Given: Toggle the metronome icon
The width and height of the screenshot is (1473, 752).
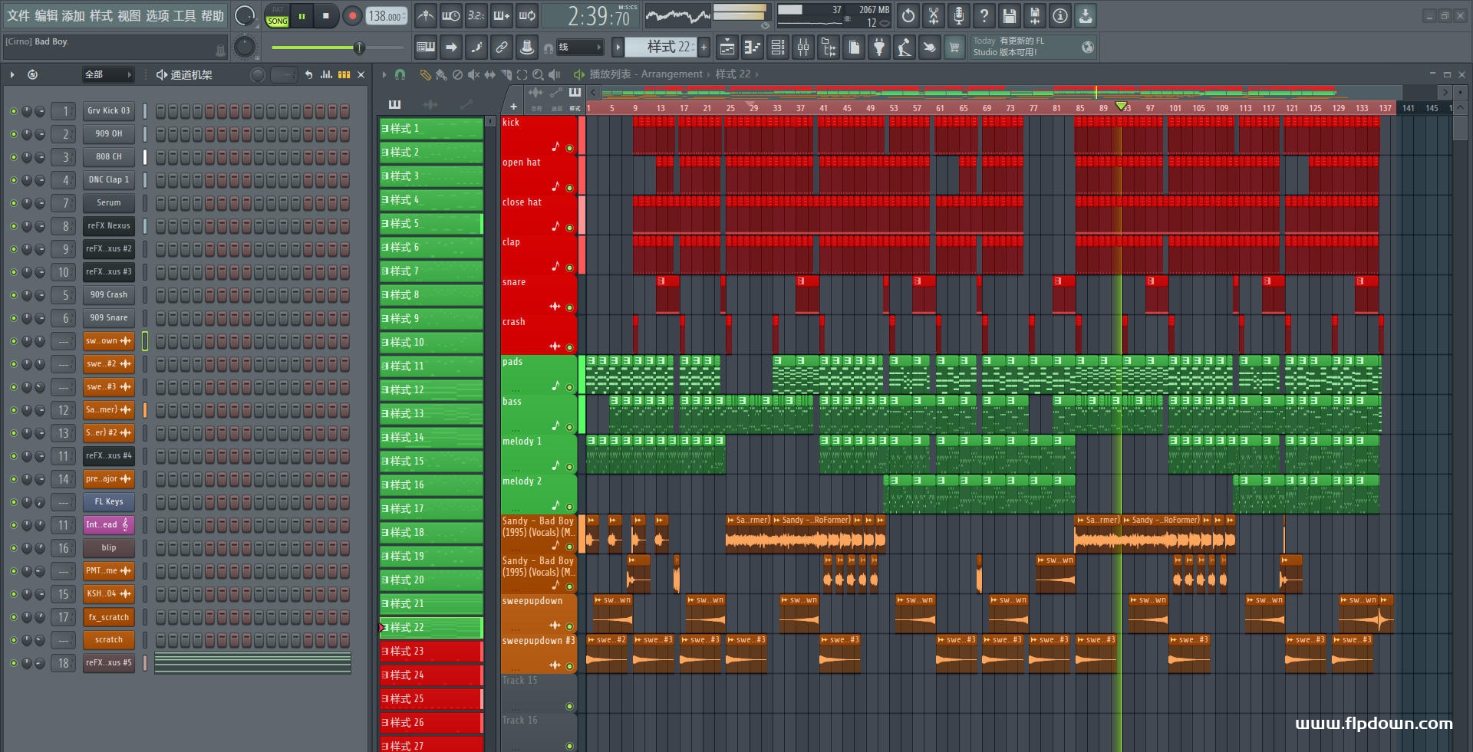Looking at the screenshot, I should (x=426, y=15).
